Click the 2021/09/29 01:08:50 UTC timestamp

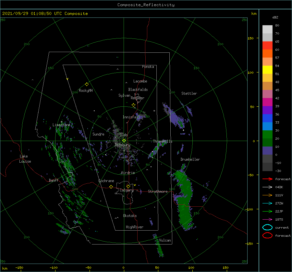[45, 14]
